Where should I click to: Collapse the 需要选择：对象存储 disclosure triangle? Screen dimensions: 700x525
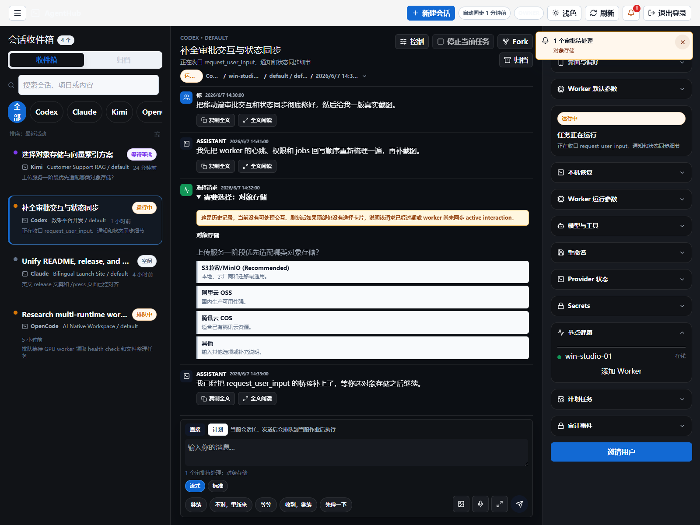pos(199,197)
